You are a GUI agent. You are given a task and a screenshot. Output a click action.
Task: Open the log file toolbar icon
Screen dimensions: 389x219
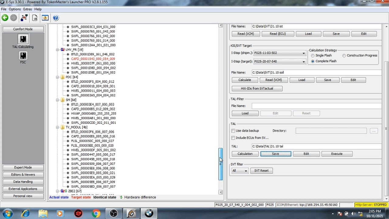[x=35, y=18]
